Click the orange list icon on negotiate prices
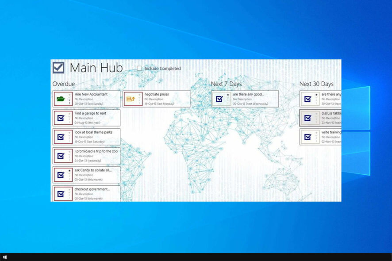392x261 pixels. point(131,99)
